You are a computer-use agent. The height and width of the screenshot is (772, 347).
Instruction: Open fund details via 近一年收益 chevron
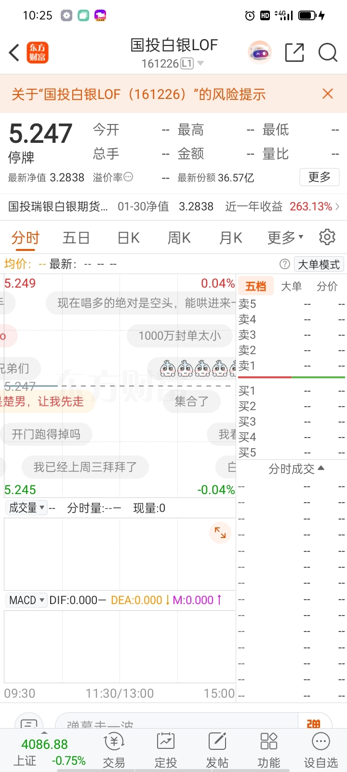tap(337, 207)
